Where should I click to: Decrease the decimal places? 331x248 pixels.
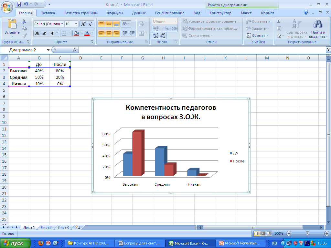163,36
